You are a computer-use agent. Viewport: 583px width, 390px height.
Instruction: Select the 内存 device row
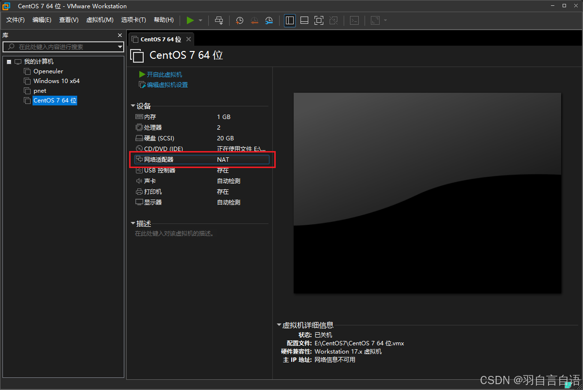[x=201, y=117]
